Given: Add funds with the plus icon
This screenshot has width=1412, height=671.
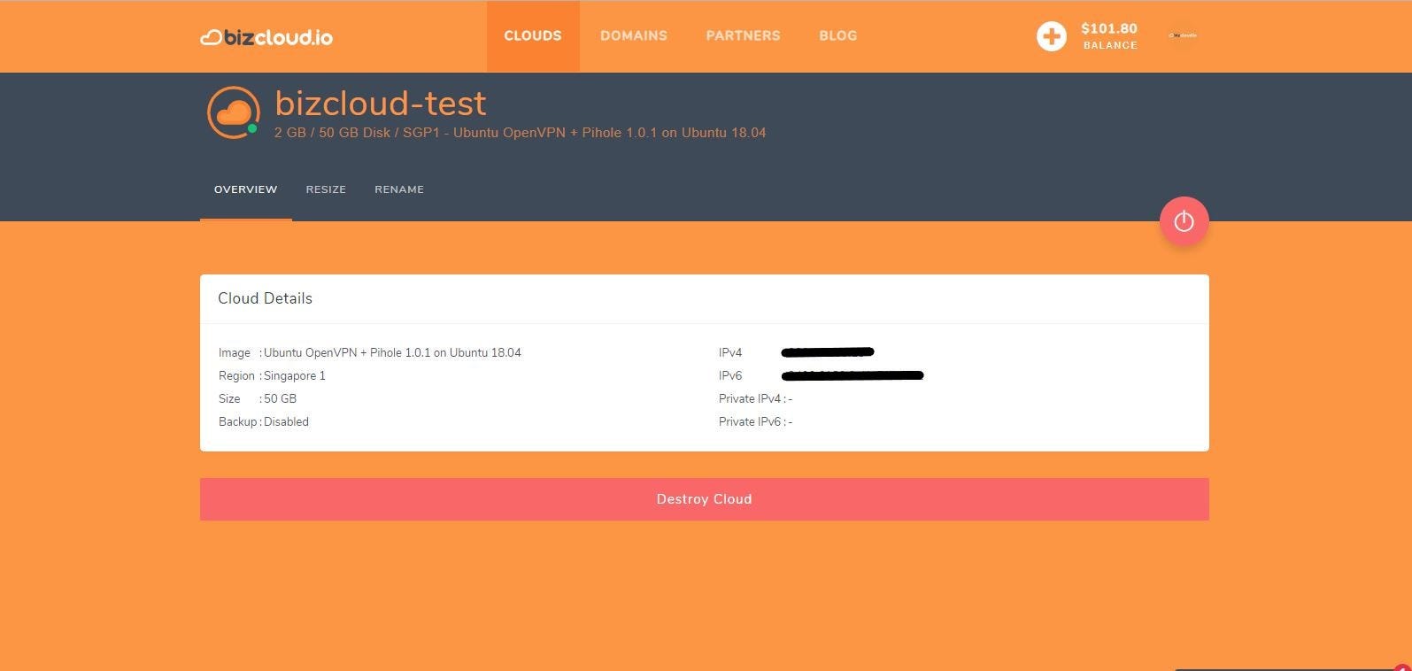Looking at the screenshot, I should (1052, 36).
